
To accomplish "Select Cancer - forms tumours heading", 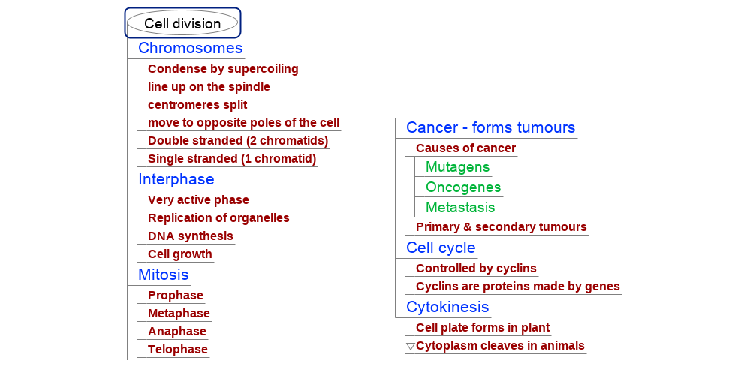I will [x=490, y=127].
